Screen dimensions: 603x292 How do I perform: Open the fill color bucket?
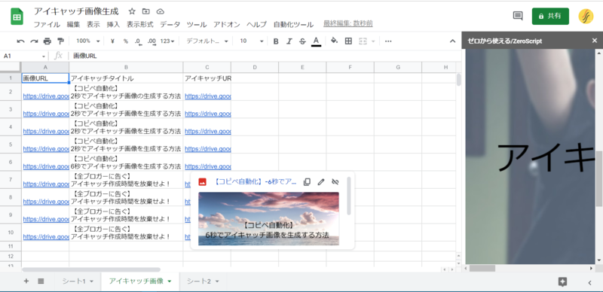coord(334,41)
